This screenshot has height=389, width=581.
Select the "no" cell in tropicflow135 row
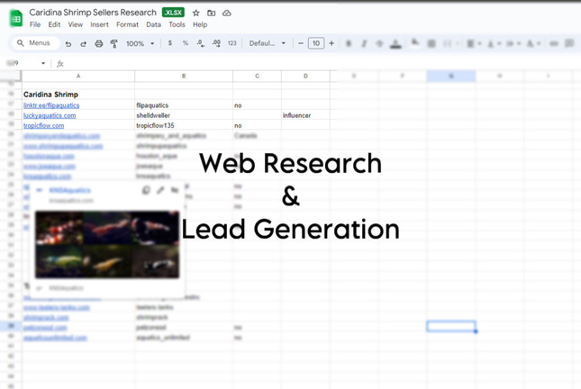click(x=257, y=125)
